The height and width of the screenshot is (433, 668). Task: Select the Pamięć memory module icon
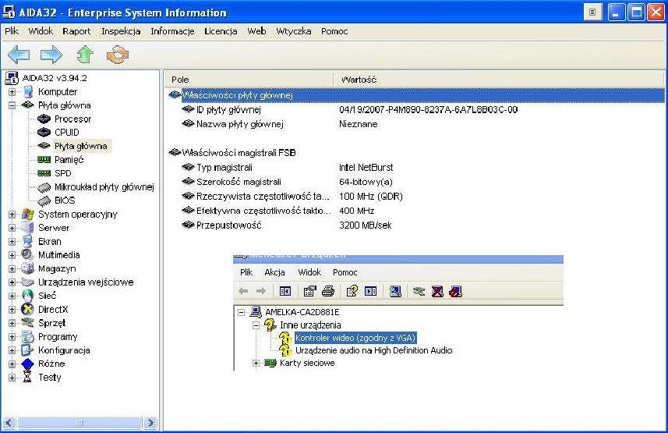tap(44, 160)
